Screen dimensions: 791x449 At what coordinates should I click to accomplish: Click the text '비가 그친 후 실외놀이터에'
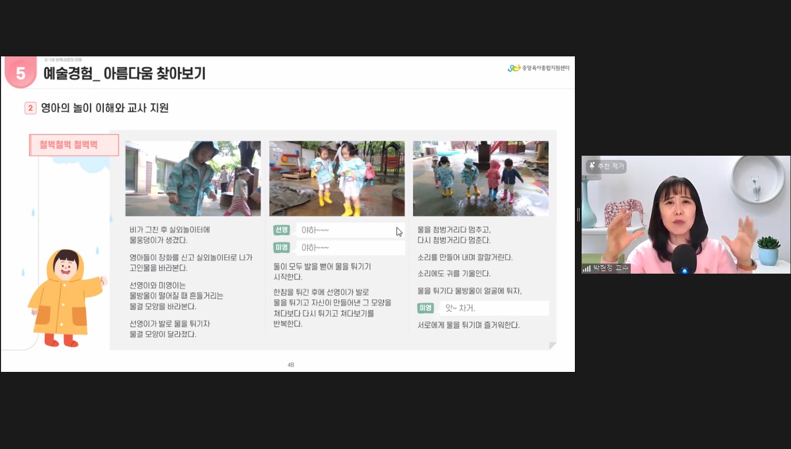[x=170, y=230]
